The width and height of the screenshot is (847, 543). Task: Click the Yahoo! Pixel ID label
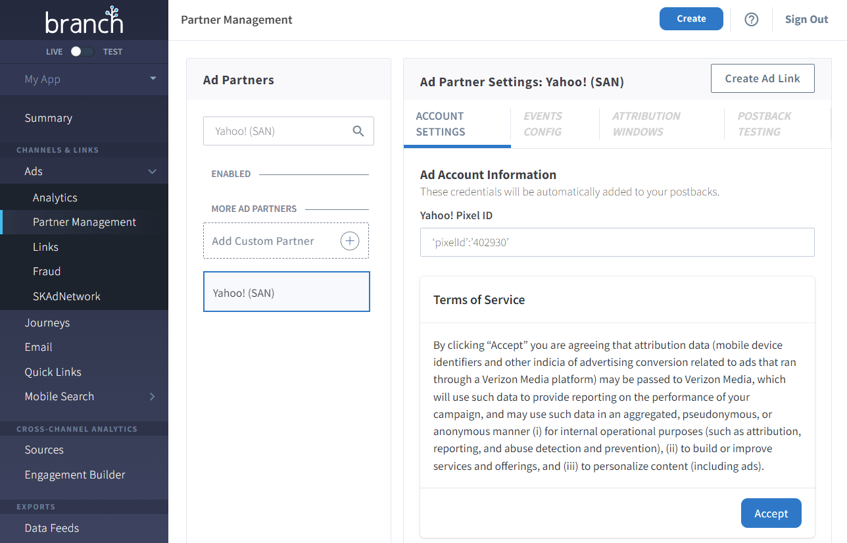(456, 215)
